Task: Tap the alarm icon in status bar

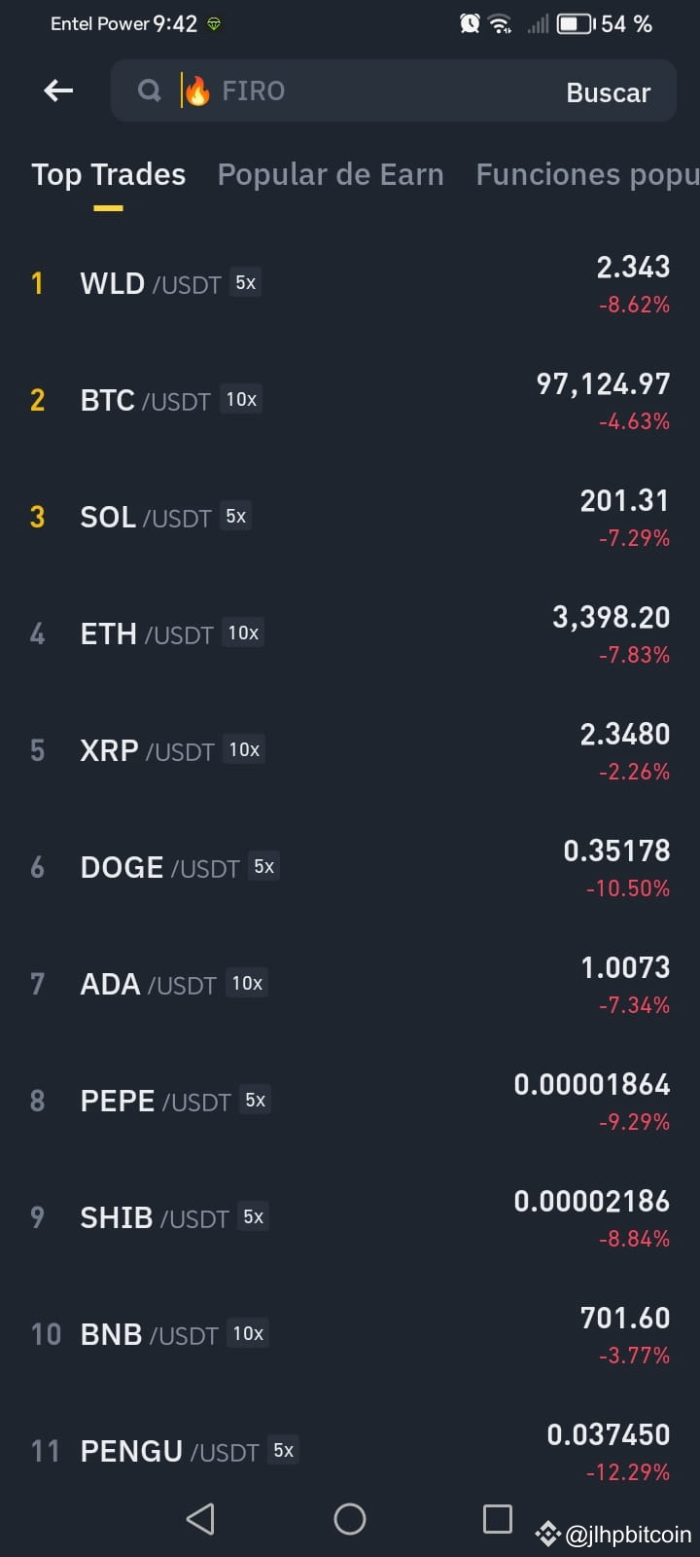Action: [x=470, y=23]
